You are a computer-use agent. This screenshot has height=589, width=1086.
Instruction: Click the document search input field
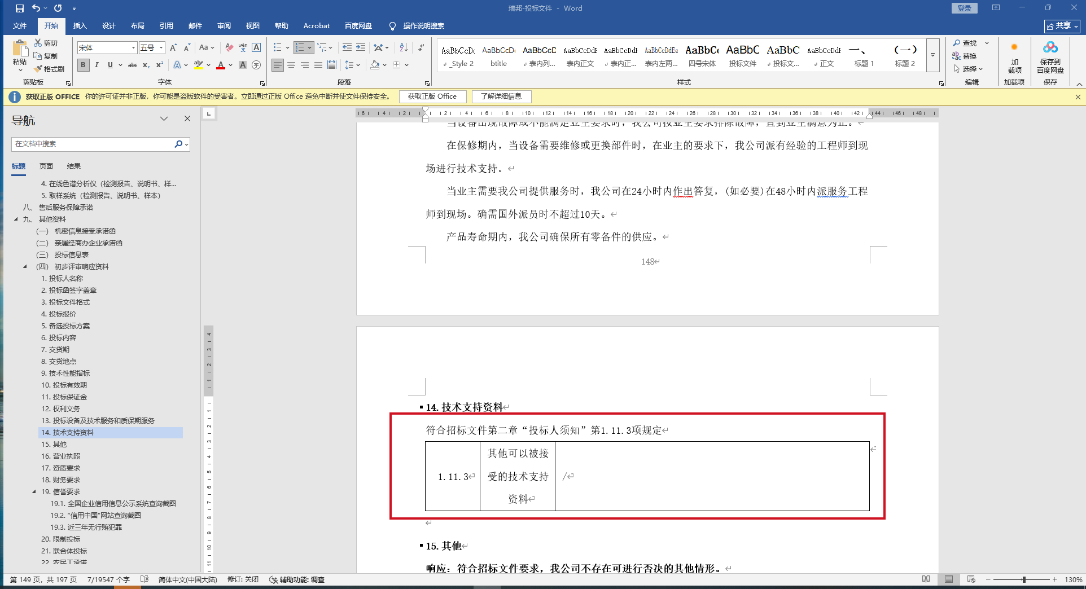click(x=93, y=144)
